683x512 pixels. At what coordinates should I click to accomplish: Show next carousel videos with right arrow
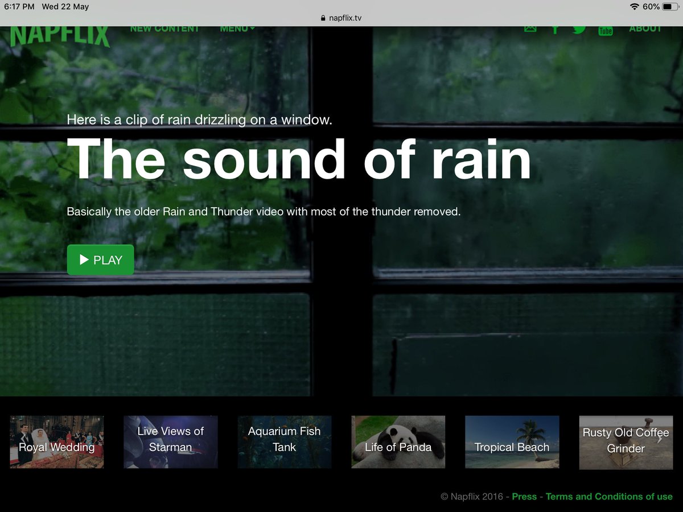(660, 439)
